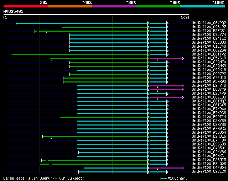Click the cyan ~100% identity color band

point(203,6)
